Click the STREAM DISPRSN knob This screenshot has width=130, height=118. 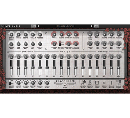(x=76, y=44)
